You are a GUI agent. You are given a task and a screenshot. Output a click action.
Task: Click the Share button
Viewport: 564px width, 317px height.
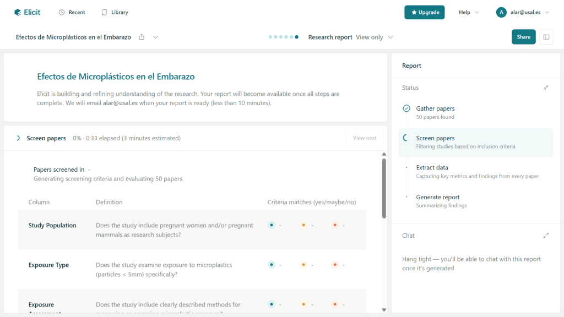click(x=523, y=37)
